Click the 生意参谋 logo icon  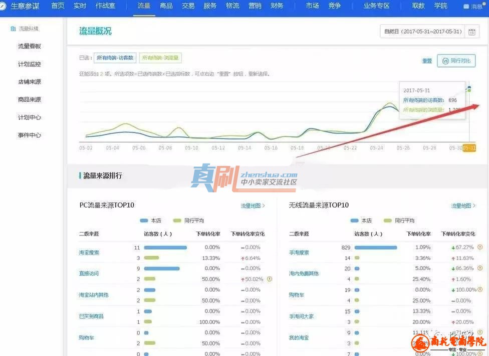click(x=3, y=6)
